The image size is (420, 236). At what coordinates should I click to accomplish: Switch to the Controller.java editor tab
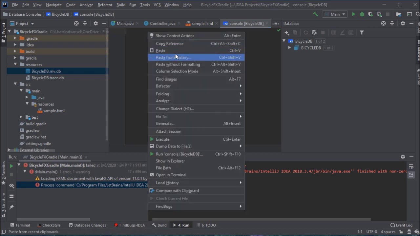162,23
